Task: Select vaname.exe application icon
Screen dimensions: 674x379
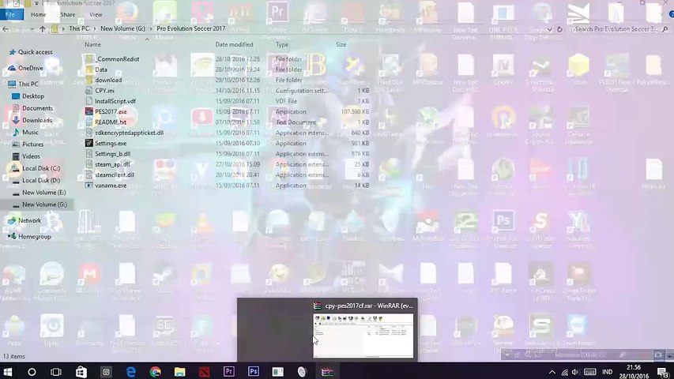Action: click(89, 186)
